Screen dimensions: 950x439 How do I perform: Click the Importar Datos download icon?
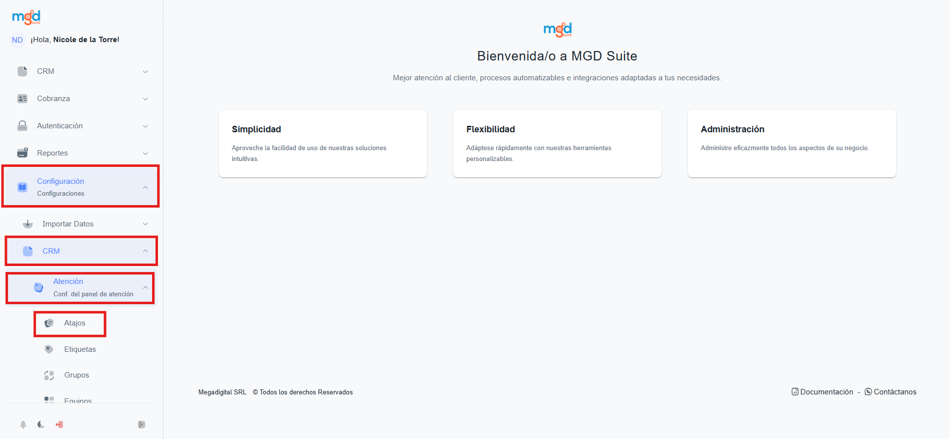[x=28, y=224]
